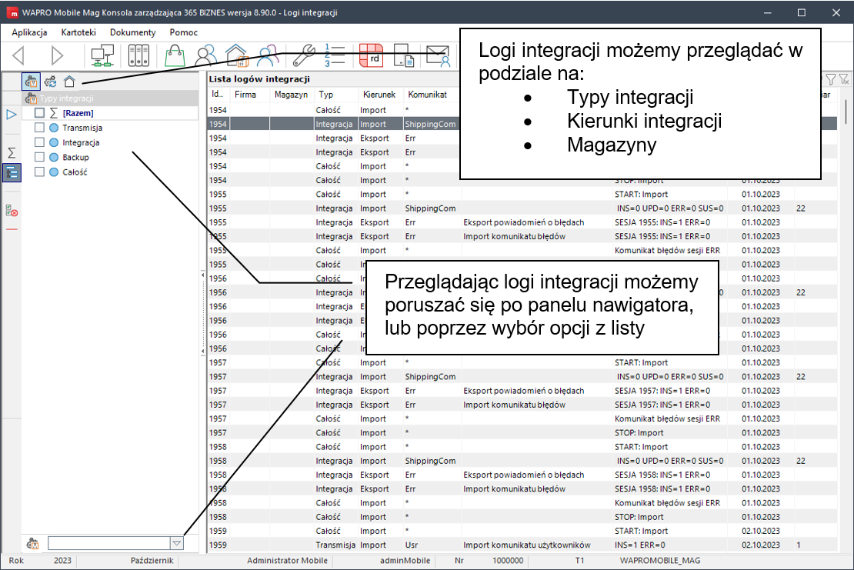Click 'STOP: Import' cell for Id 1957
Image resolution: width=854 pixels, height=570 pixels.
point(639,433)
